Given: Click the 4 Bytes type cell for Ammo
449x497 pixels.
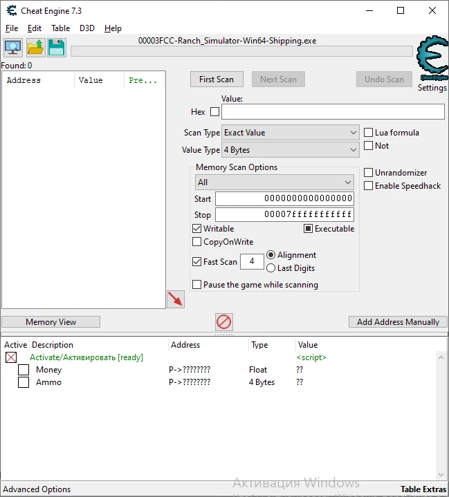Looking at the screenshot, I should pyautogui.click(x=262, y=382).
